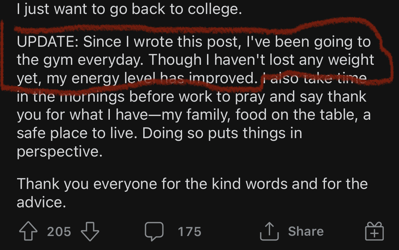Give an award using the gift icon

coord(374,231)
